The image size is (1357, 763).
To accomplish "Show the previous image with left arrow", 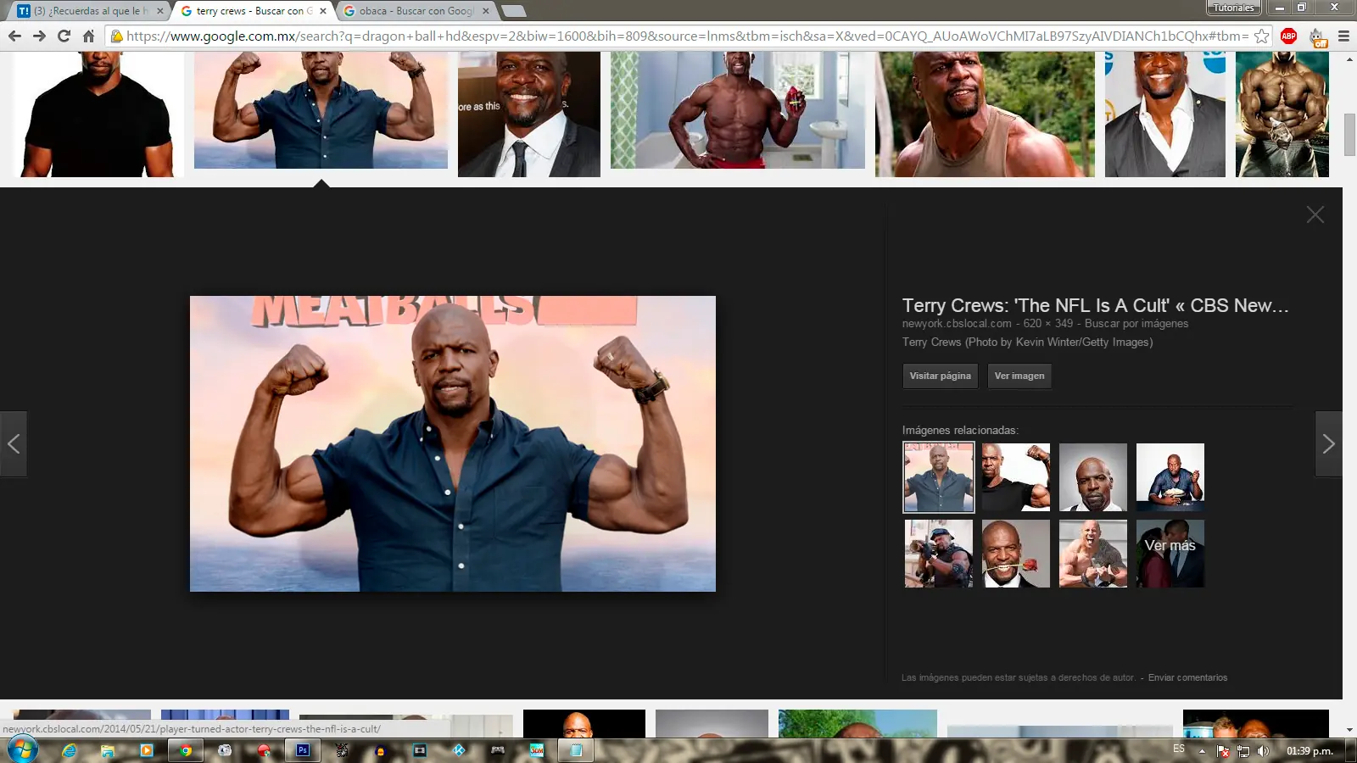I will coord(14,443).
